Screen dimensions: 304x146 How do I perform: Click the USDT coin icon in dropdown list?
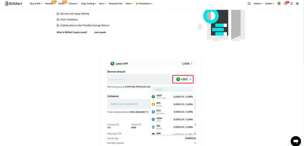click(153, 97)
